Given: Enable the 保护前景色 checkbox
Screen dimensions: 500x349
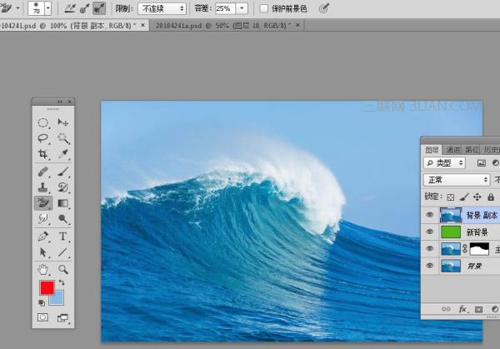Looking at the screenshot, I should [x=263, y=8].
